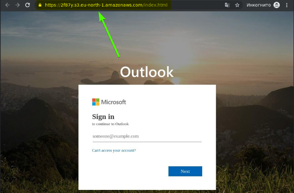Screen dimensions: 294x193
Task: Click the browser forward arrow
Action: (18, 5)
